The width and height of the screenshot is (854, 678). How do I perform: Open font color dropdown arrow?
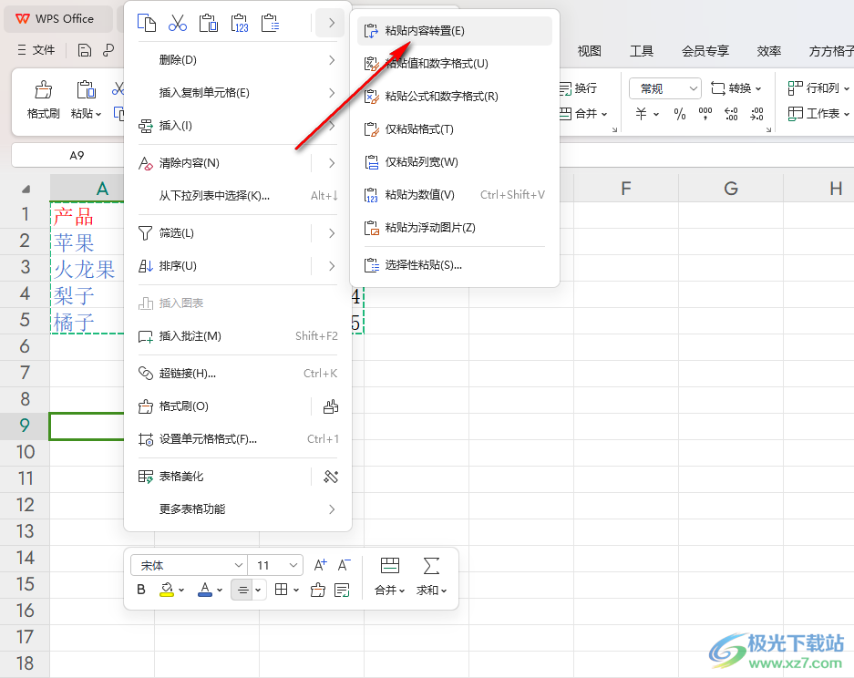pos(220,590)
